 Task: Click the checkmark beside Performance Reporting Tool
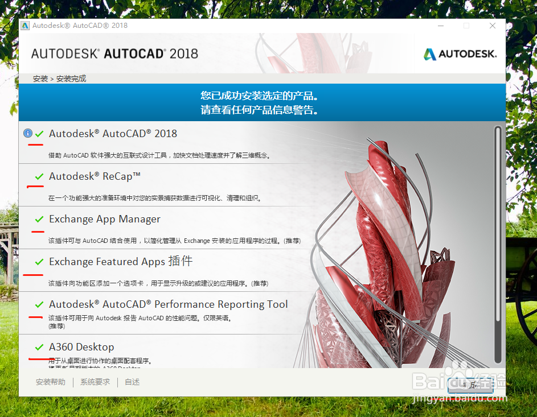pos(39,304)
